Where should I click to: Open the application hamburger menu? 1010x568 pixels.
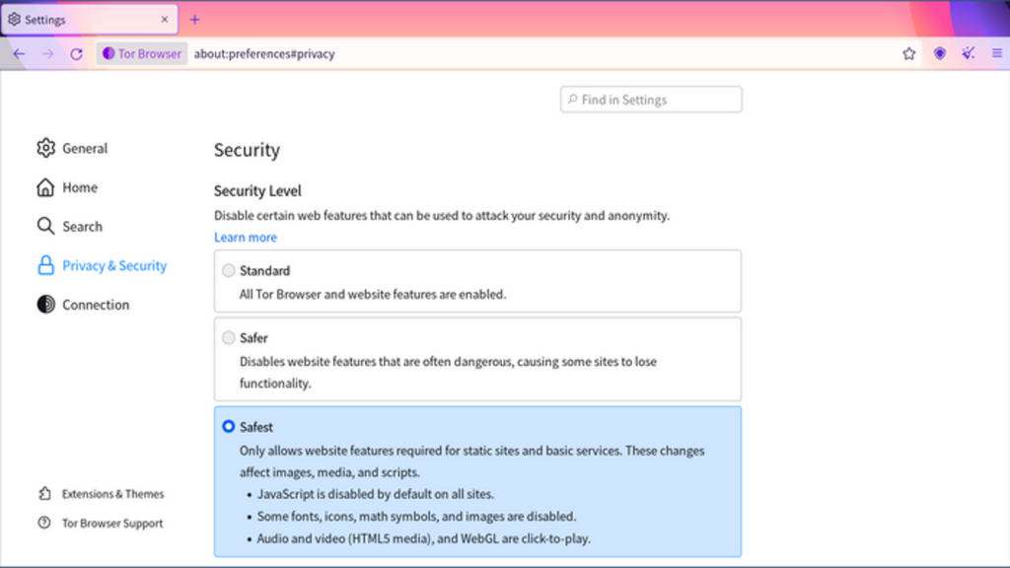click(x=996, y=53)
